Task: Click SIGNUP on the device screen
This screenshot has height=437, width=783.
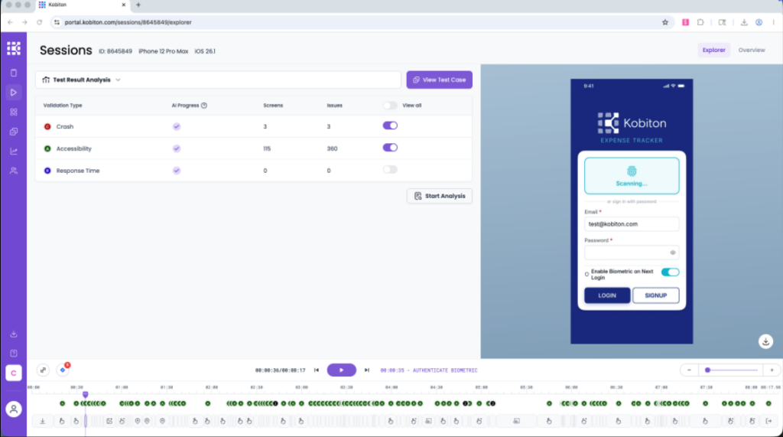Action: 655,295
